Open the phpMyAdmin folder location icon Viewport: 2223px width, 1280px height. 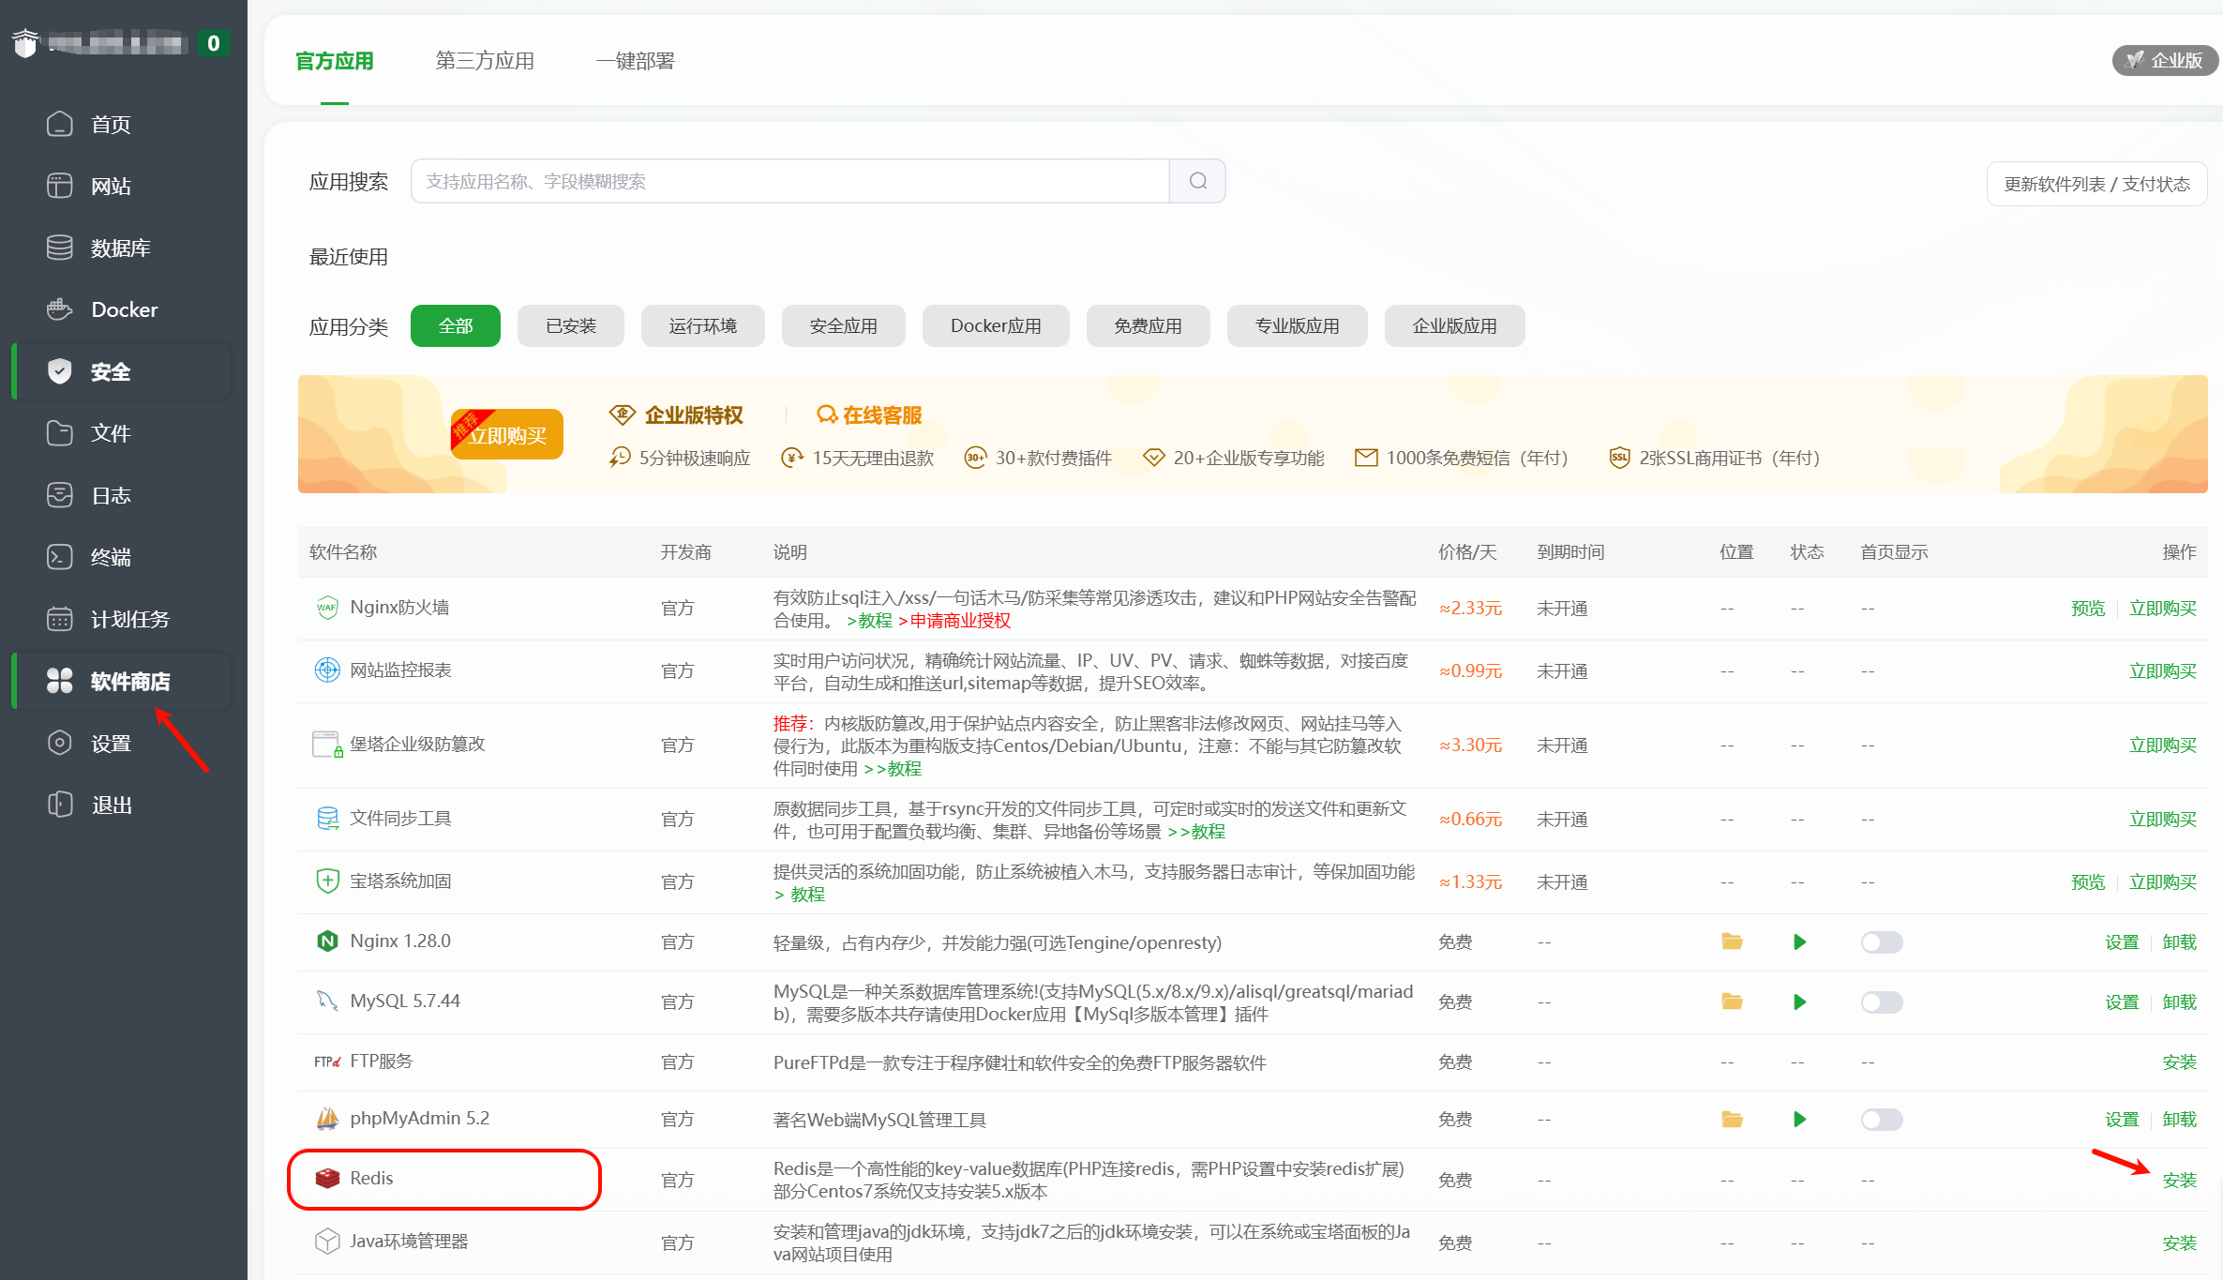(1732, 1119)
